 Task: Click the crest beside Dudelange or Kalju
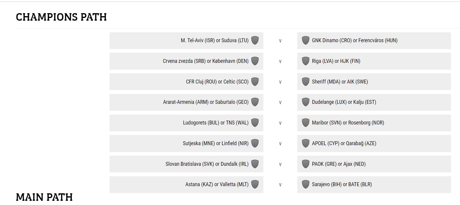click(x=306, y=102)
